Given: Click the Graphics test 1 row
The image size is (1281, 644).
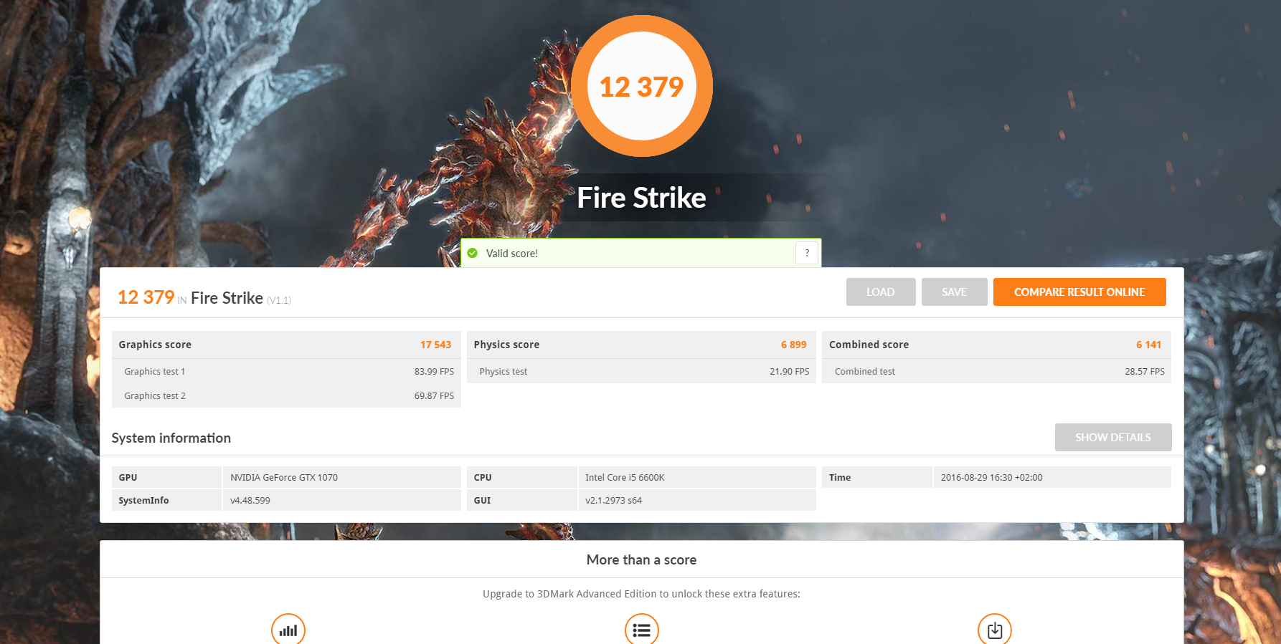Looking at the screenshot, I should click(286, 371).
